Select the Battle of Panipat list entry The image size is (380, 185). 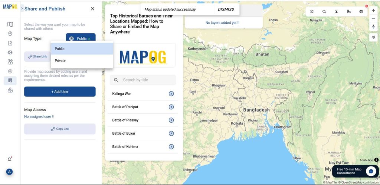click(x=143, y=107)
